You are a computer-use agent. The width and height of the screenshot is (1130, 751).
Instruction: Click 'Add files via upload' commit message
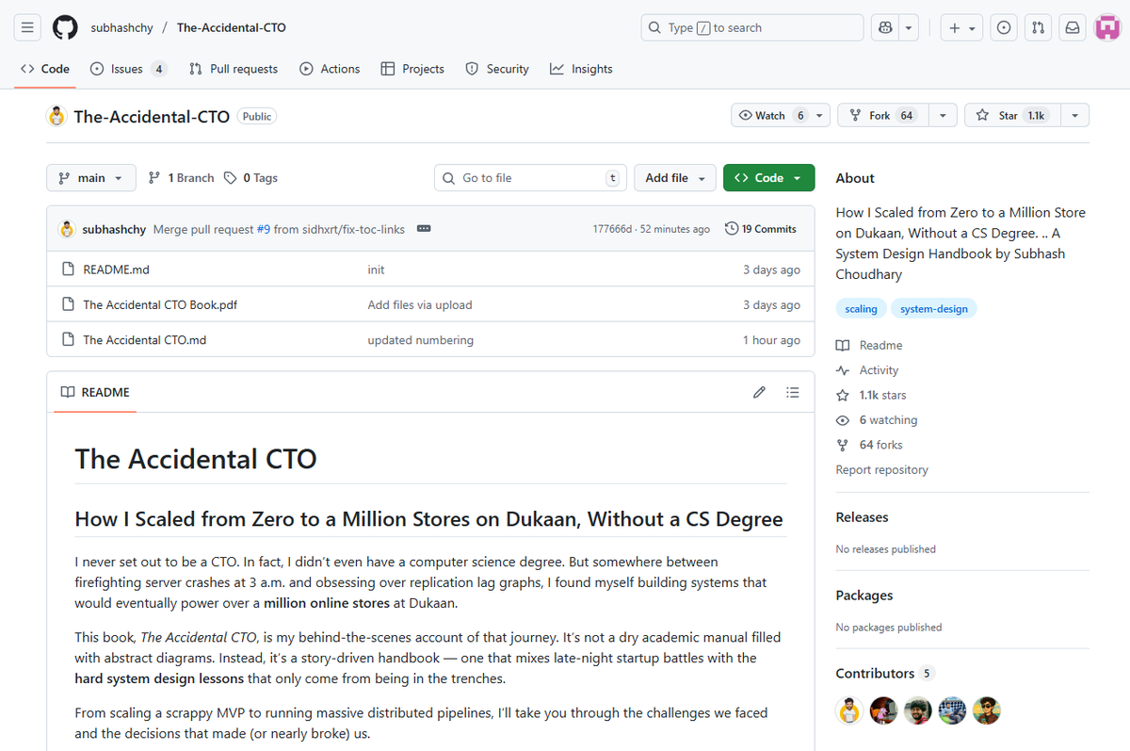tap(420, 305)
